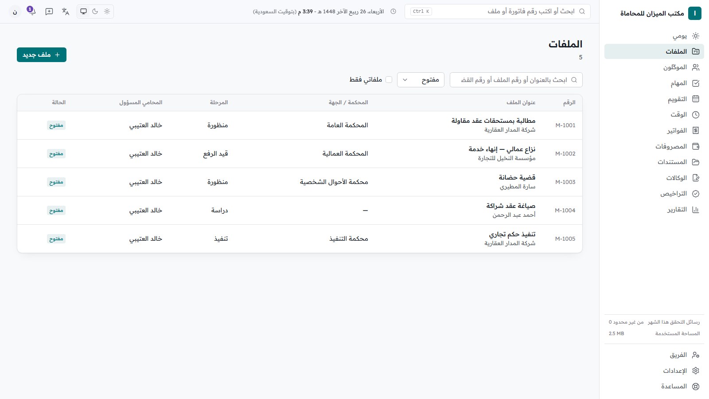Click المحامي المسؤول column header
709x399 pixels.
point(141,102)
